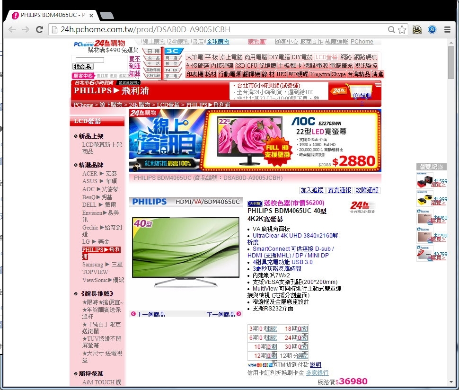Open LCD螢幕新上架商品 in the sidebar

pos(102,148)
